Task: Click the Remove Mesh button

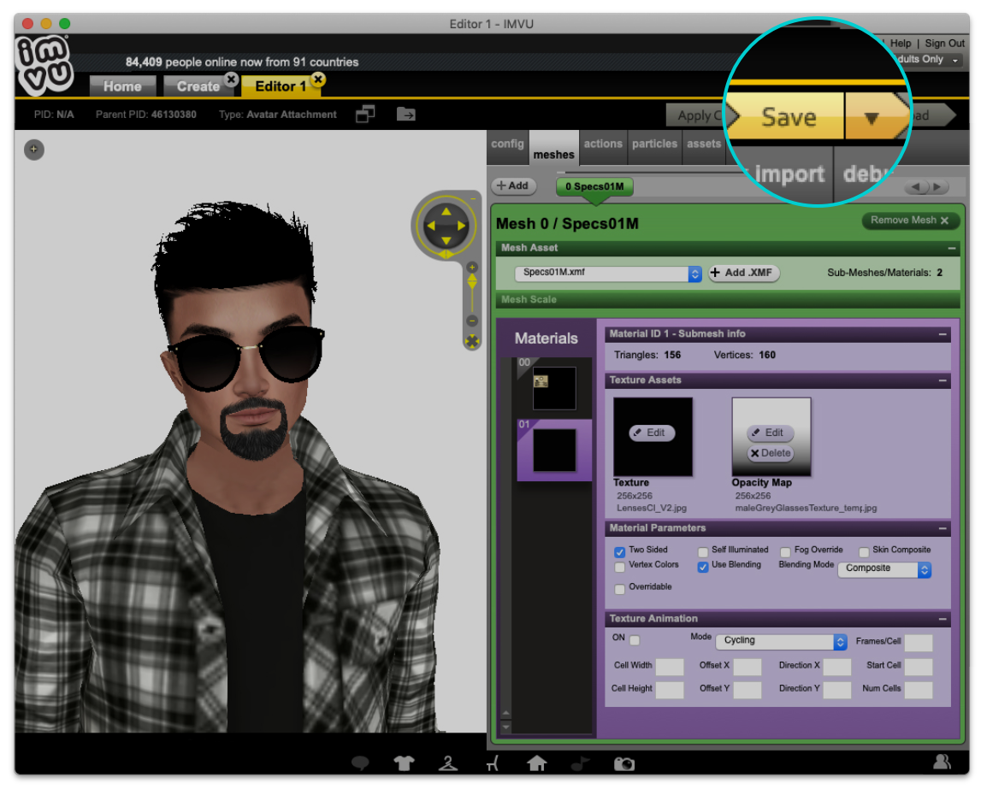Action: tap(910, 220)
